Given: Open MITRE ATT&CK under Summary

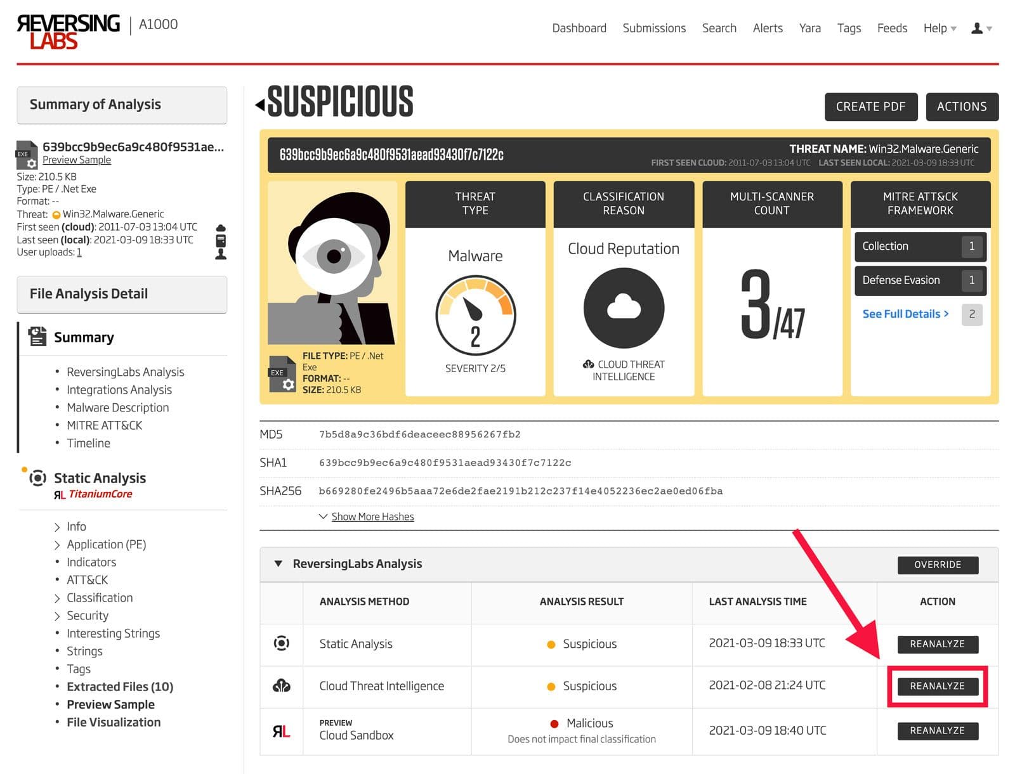Looking at the screenshot, I should click(105, 425).
